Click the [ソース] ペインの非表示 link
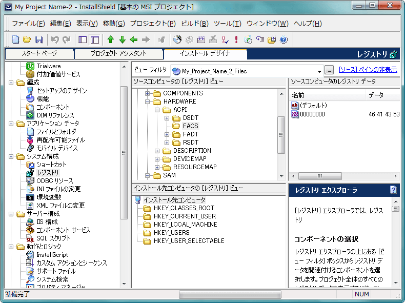 [x=368, y=70]
